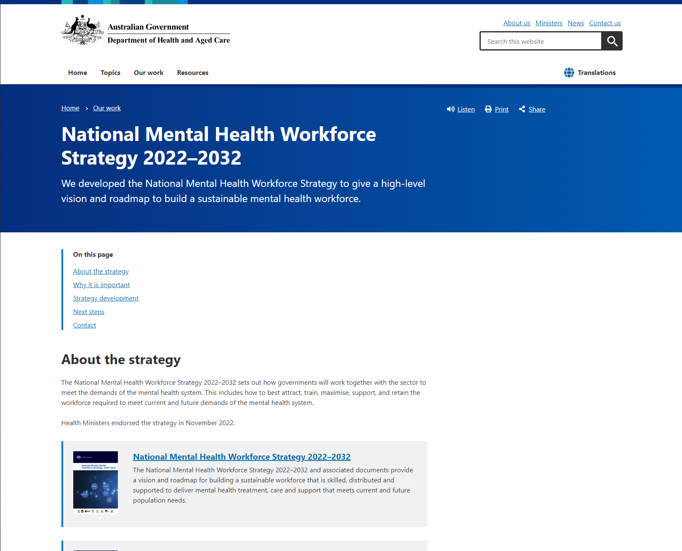Screen dimensions: 682x551
Task: Open the About us link
Action: coord(517,23)
